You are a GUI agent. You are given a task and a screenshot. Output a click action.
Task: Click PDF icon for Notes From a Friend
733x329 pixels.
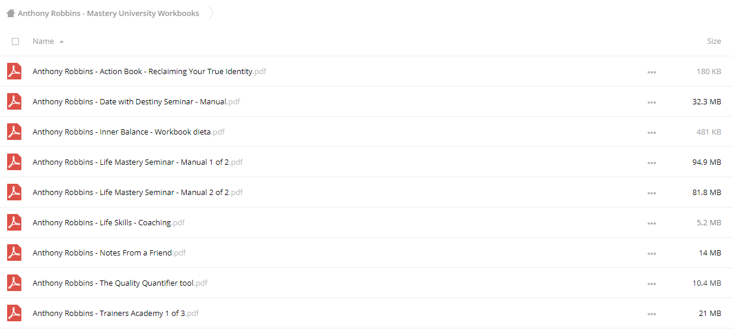(14, 253)
